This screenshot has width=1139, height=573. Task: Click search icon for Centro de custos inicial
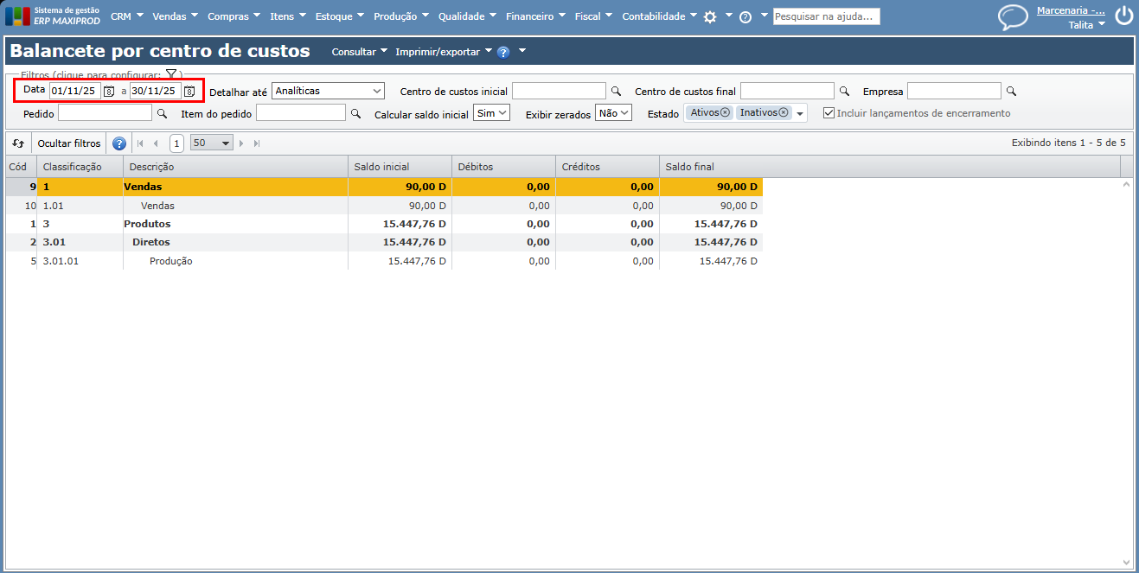617,91
